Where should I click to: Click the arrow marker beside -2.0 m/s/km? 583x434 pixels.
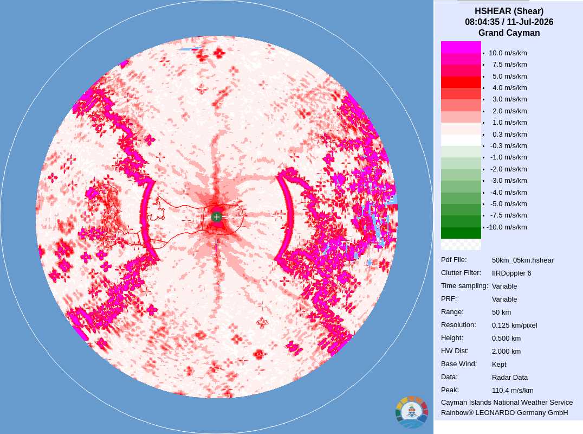(x=483, y=169)
